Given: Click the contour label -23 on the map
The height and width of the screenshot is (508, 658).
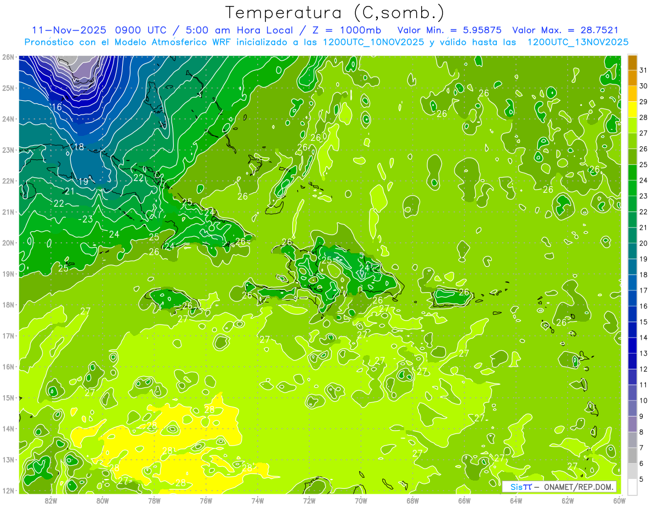Looking at the screenshot, I should click(86, 219).
